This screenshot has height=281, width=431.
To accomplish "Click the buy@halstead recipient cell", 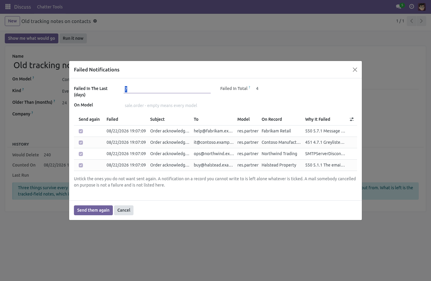I will coord(213,165).
